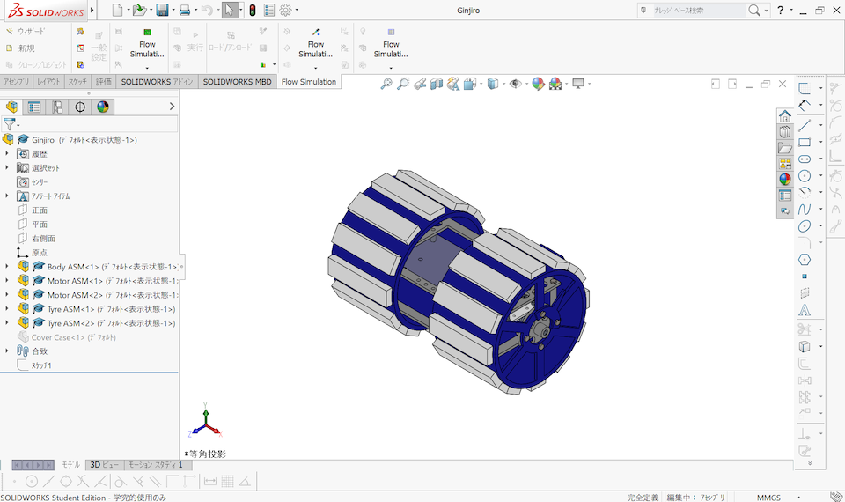
Task: Open the File Explorer task pane icon
Action: pyautogui.click(x=784, y=148)
